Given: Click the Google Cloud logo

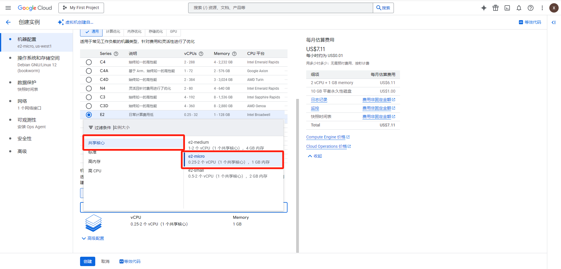Looking at the screenshot, I should [35, 8].
